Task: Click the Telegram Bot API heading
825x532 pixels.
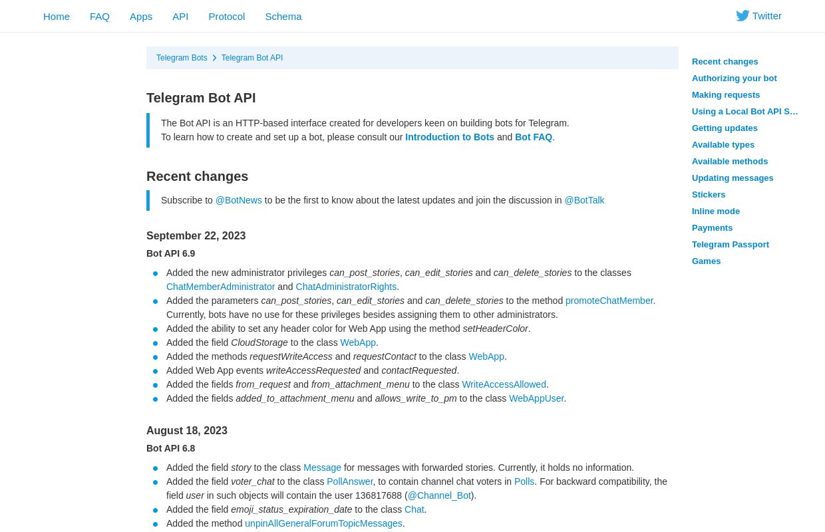Action: (x=201, y=98)
